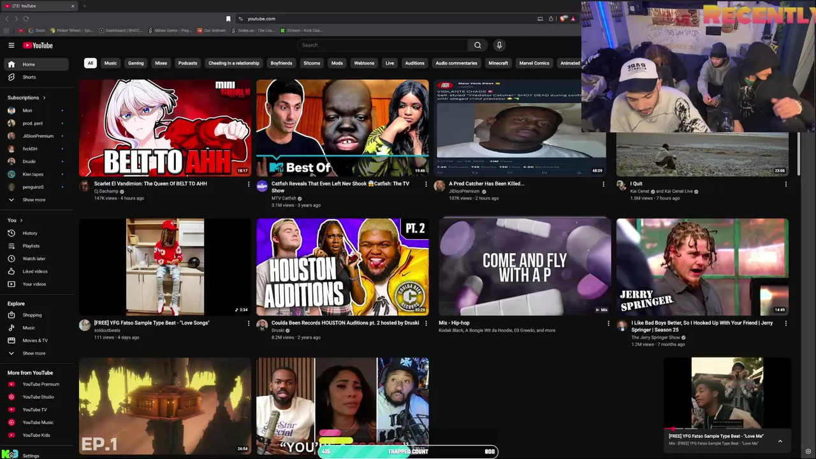Screen dimensions: 816x459
Task: Click the YouTube logo
Action: pyautogui.click(x=38, y=45)
